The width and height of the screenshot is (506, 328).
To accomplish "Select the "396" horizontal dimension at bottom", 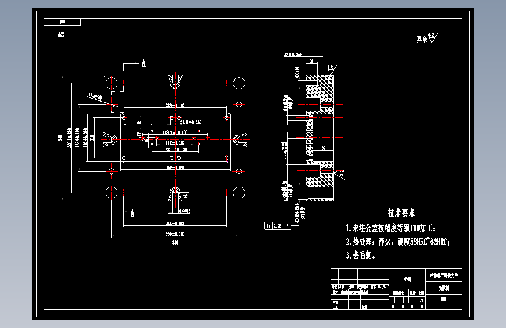I will 175,242.
